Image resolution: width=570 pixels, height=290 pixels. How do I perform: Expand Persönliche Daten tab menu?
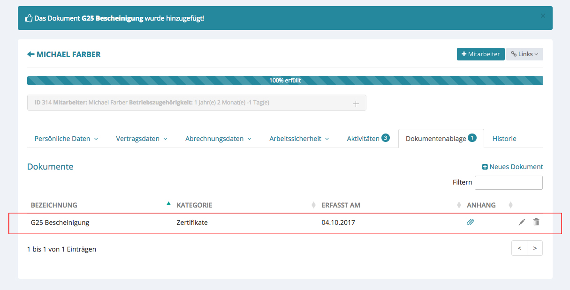66,139
